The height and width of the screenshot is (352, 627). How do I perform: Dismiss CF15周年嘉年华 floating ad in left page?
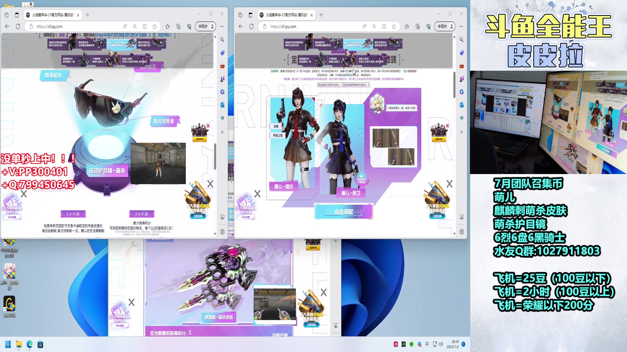(x=24, y=194)
